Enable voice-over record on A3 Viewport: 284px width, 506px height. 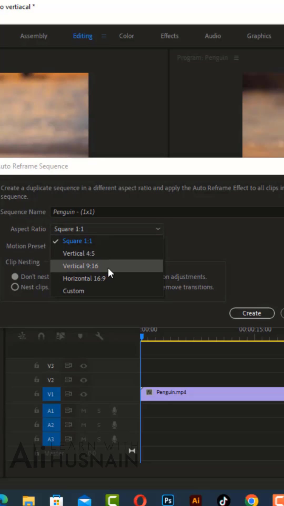(x=114, y=439)
